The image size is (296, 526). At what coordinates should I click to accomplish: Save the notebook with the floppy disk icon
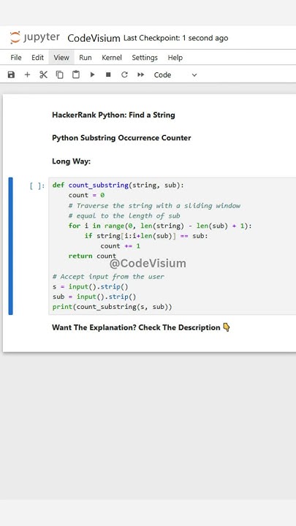[11, 75]
